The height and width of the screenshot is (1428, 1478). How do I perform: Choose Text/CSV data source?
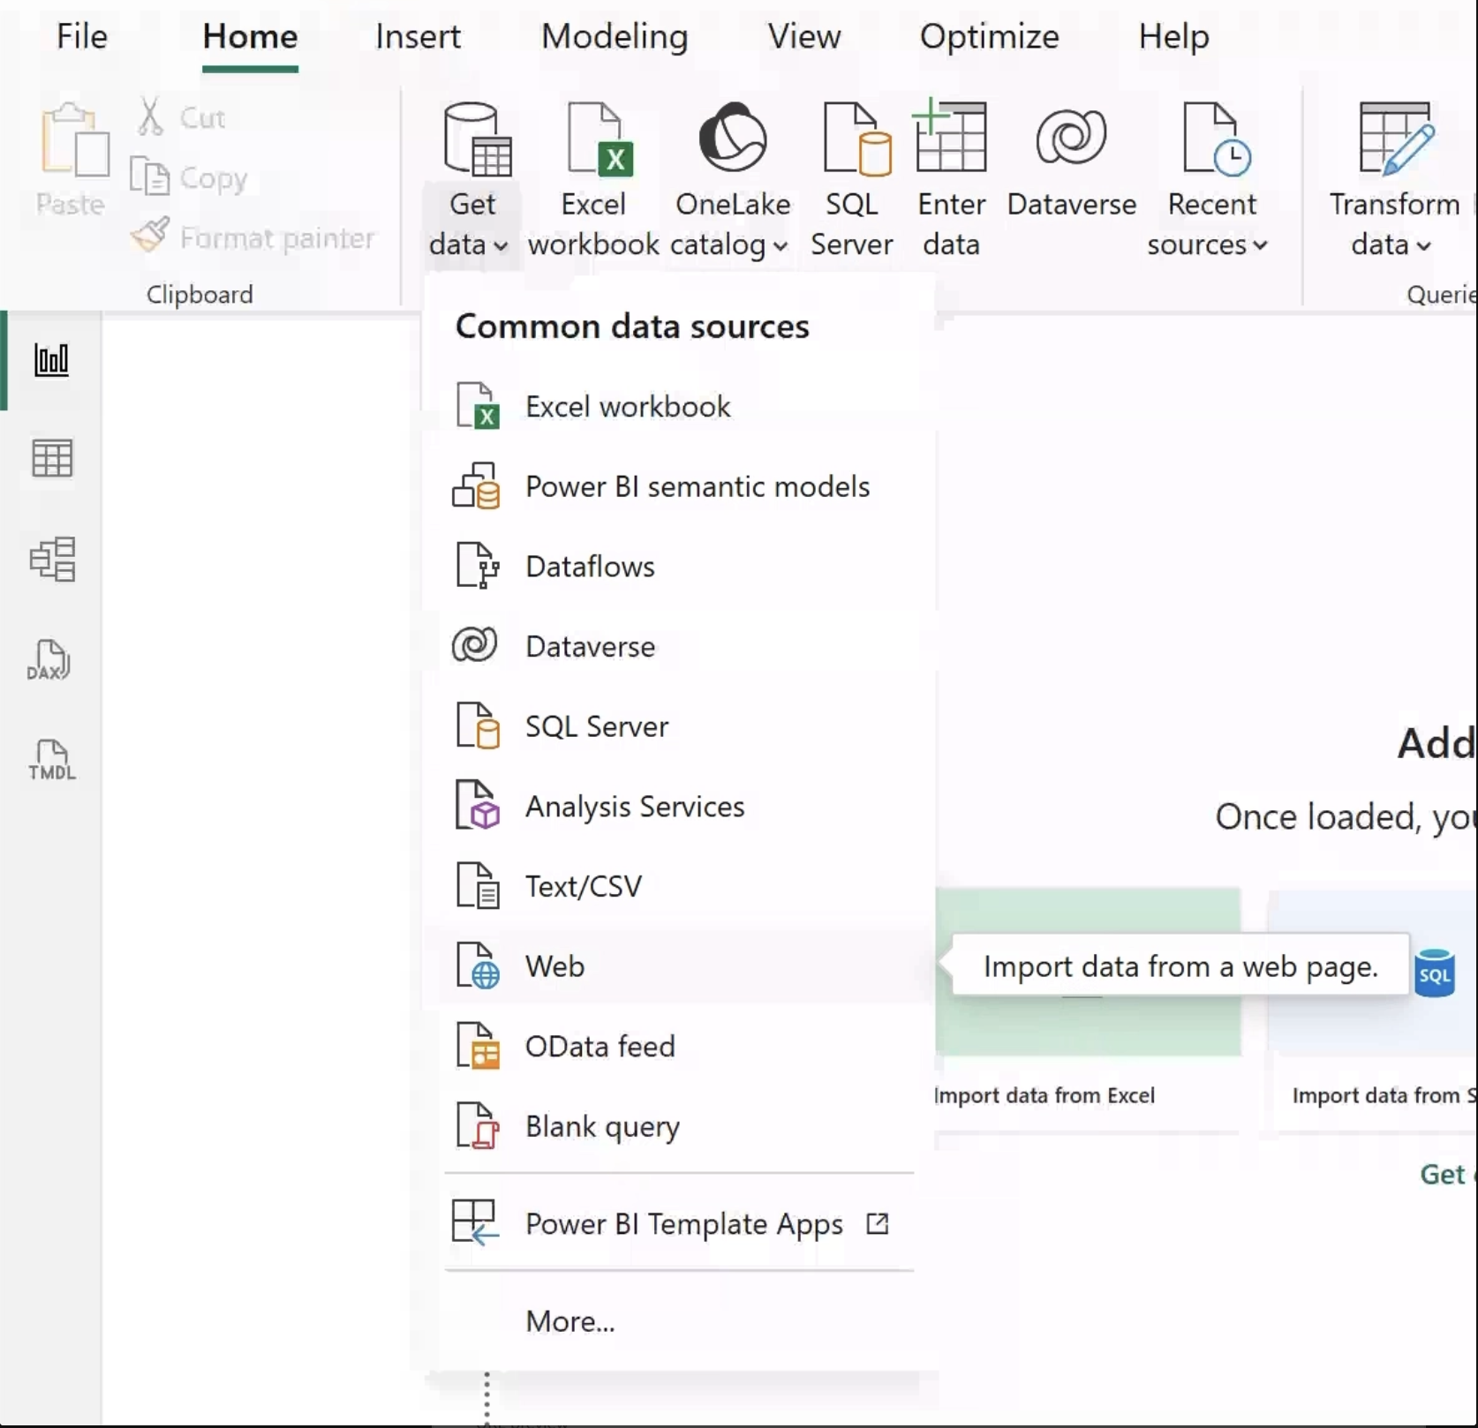[x=679, y=886]
